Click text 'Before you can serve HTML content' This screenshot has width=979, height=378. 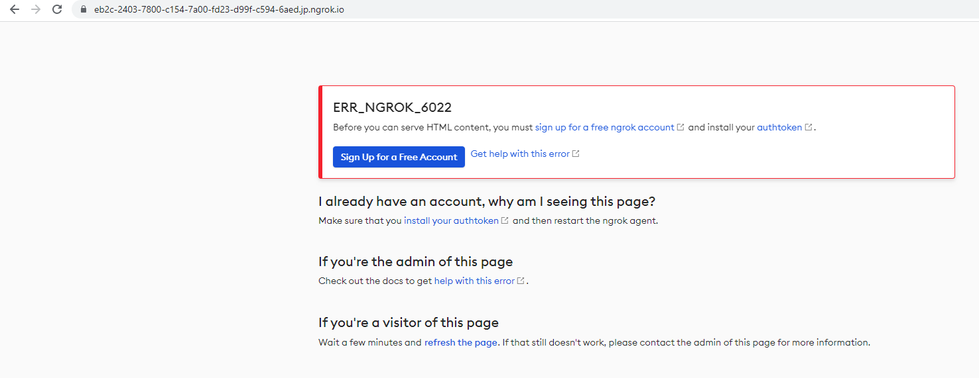(411, 127)
